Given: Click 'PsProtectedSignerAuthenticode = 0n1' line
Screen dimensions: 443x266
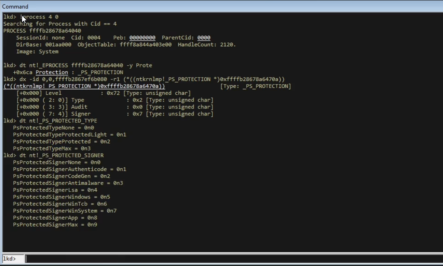Looking at the screenshot, I should [69, 169].
